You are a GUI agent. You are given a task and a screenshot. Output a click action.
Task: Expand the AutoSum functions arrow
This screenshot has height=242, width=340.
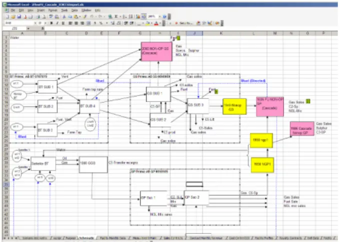(120, 16)
